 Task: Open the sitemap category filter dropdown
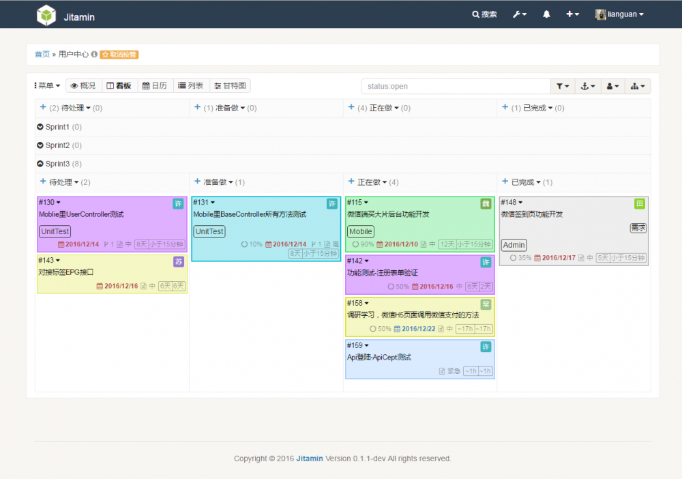pos(638,86)
